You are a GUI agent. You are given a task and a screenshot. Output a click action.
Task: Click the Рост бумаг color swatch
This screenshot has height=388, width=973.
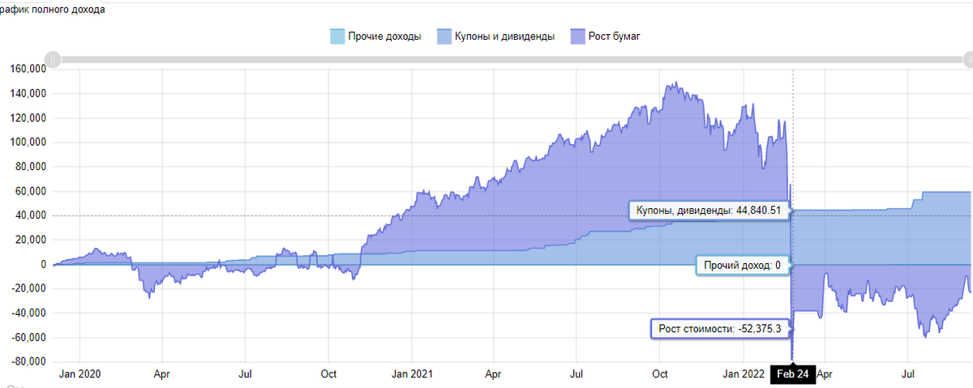coord(577,36)
